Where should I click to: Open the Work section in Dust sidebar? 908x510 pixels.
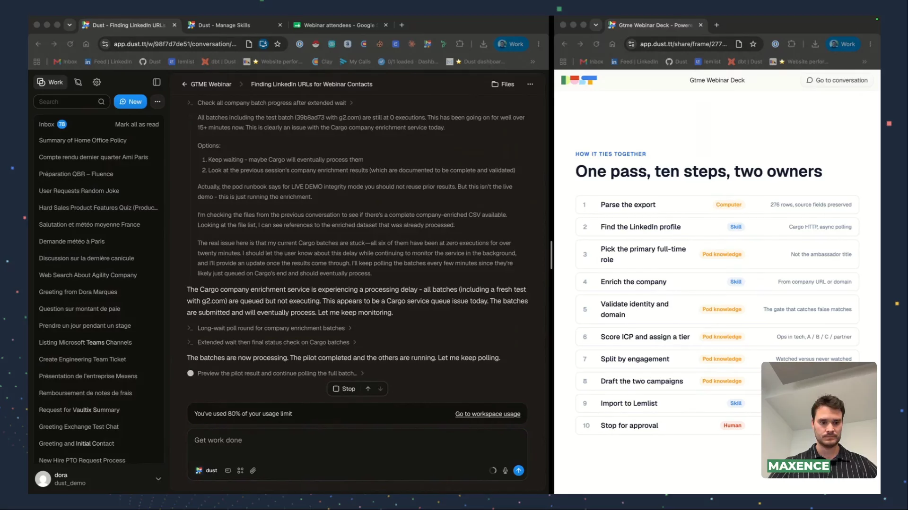pyautogui.click(x=51, y=82)
